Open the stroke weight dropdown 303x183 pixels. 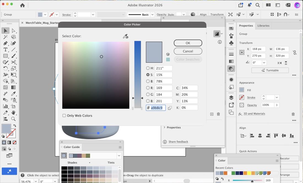click(93, 15)
